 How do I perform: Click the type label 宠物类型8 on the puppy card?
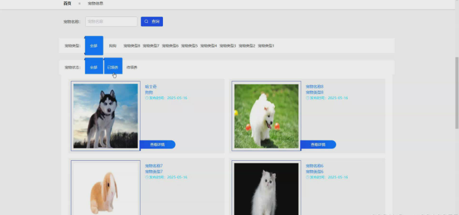(314, 92)
